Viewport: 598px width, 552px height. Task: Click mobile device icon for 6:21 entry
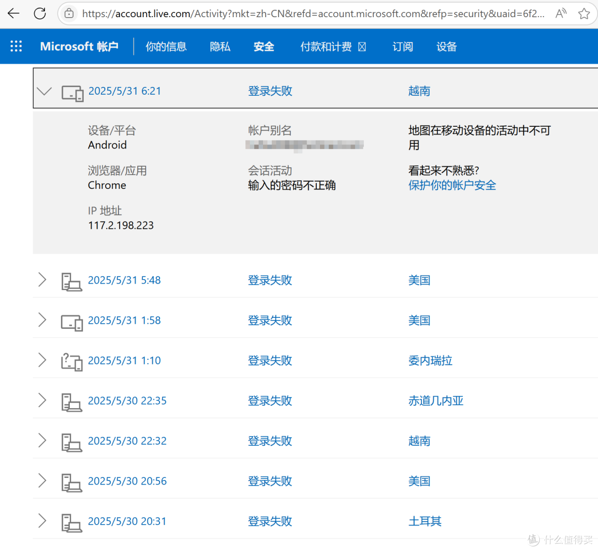coord(73,93)
